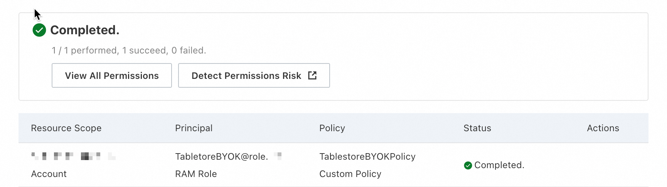
Task: Click the Completed status text in the row
Action: click(x=499, y=165)
